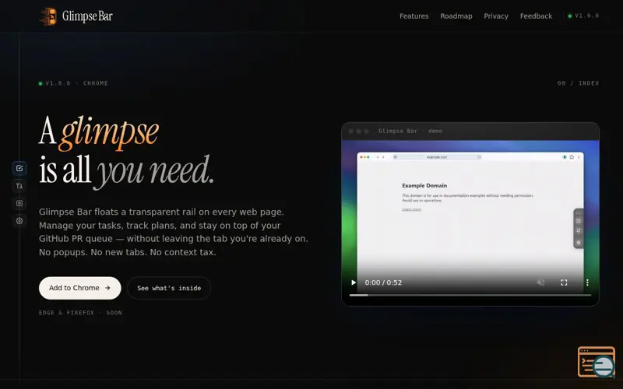Image resolution: width=623 pixels, height=389 pixels.
Task: Click the 0:00 / 0:52 video timestamp
Action: (x=383, y=282)
